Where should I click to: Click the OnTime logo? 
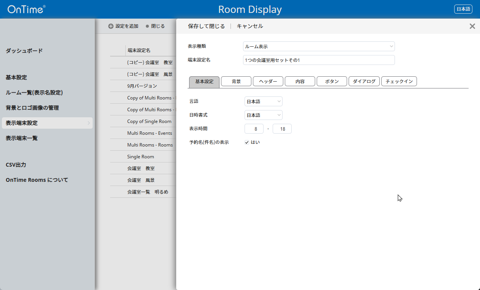point(26,9)
